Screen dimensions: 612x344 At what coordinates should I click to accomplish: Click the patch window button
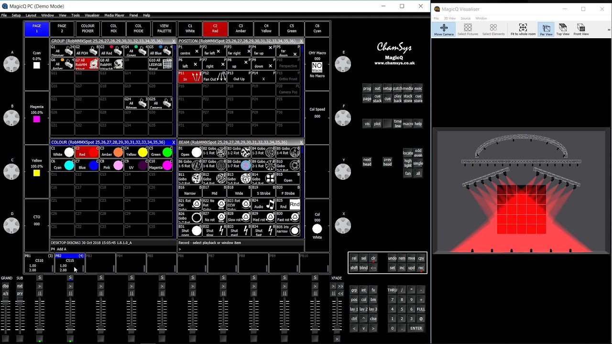(x=398, y=88)
